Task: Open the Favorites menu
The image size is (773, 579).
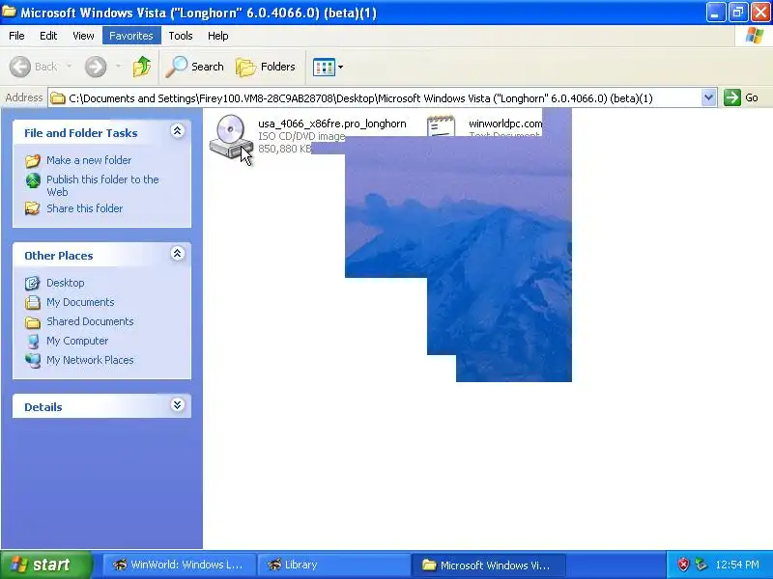Action: click(x=131, y=36)
